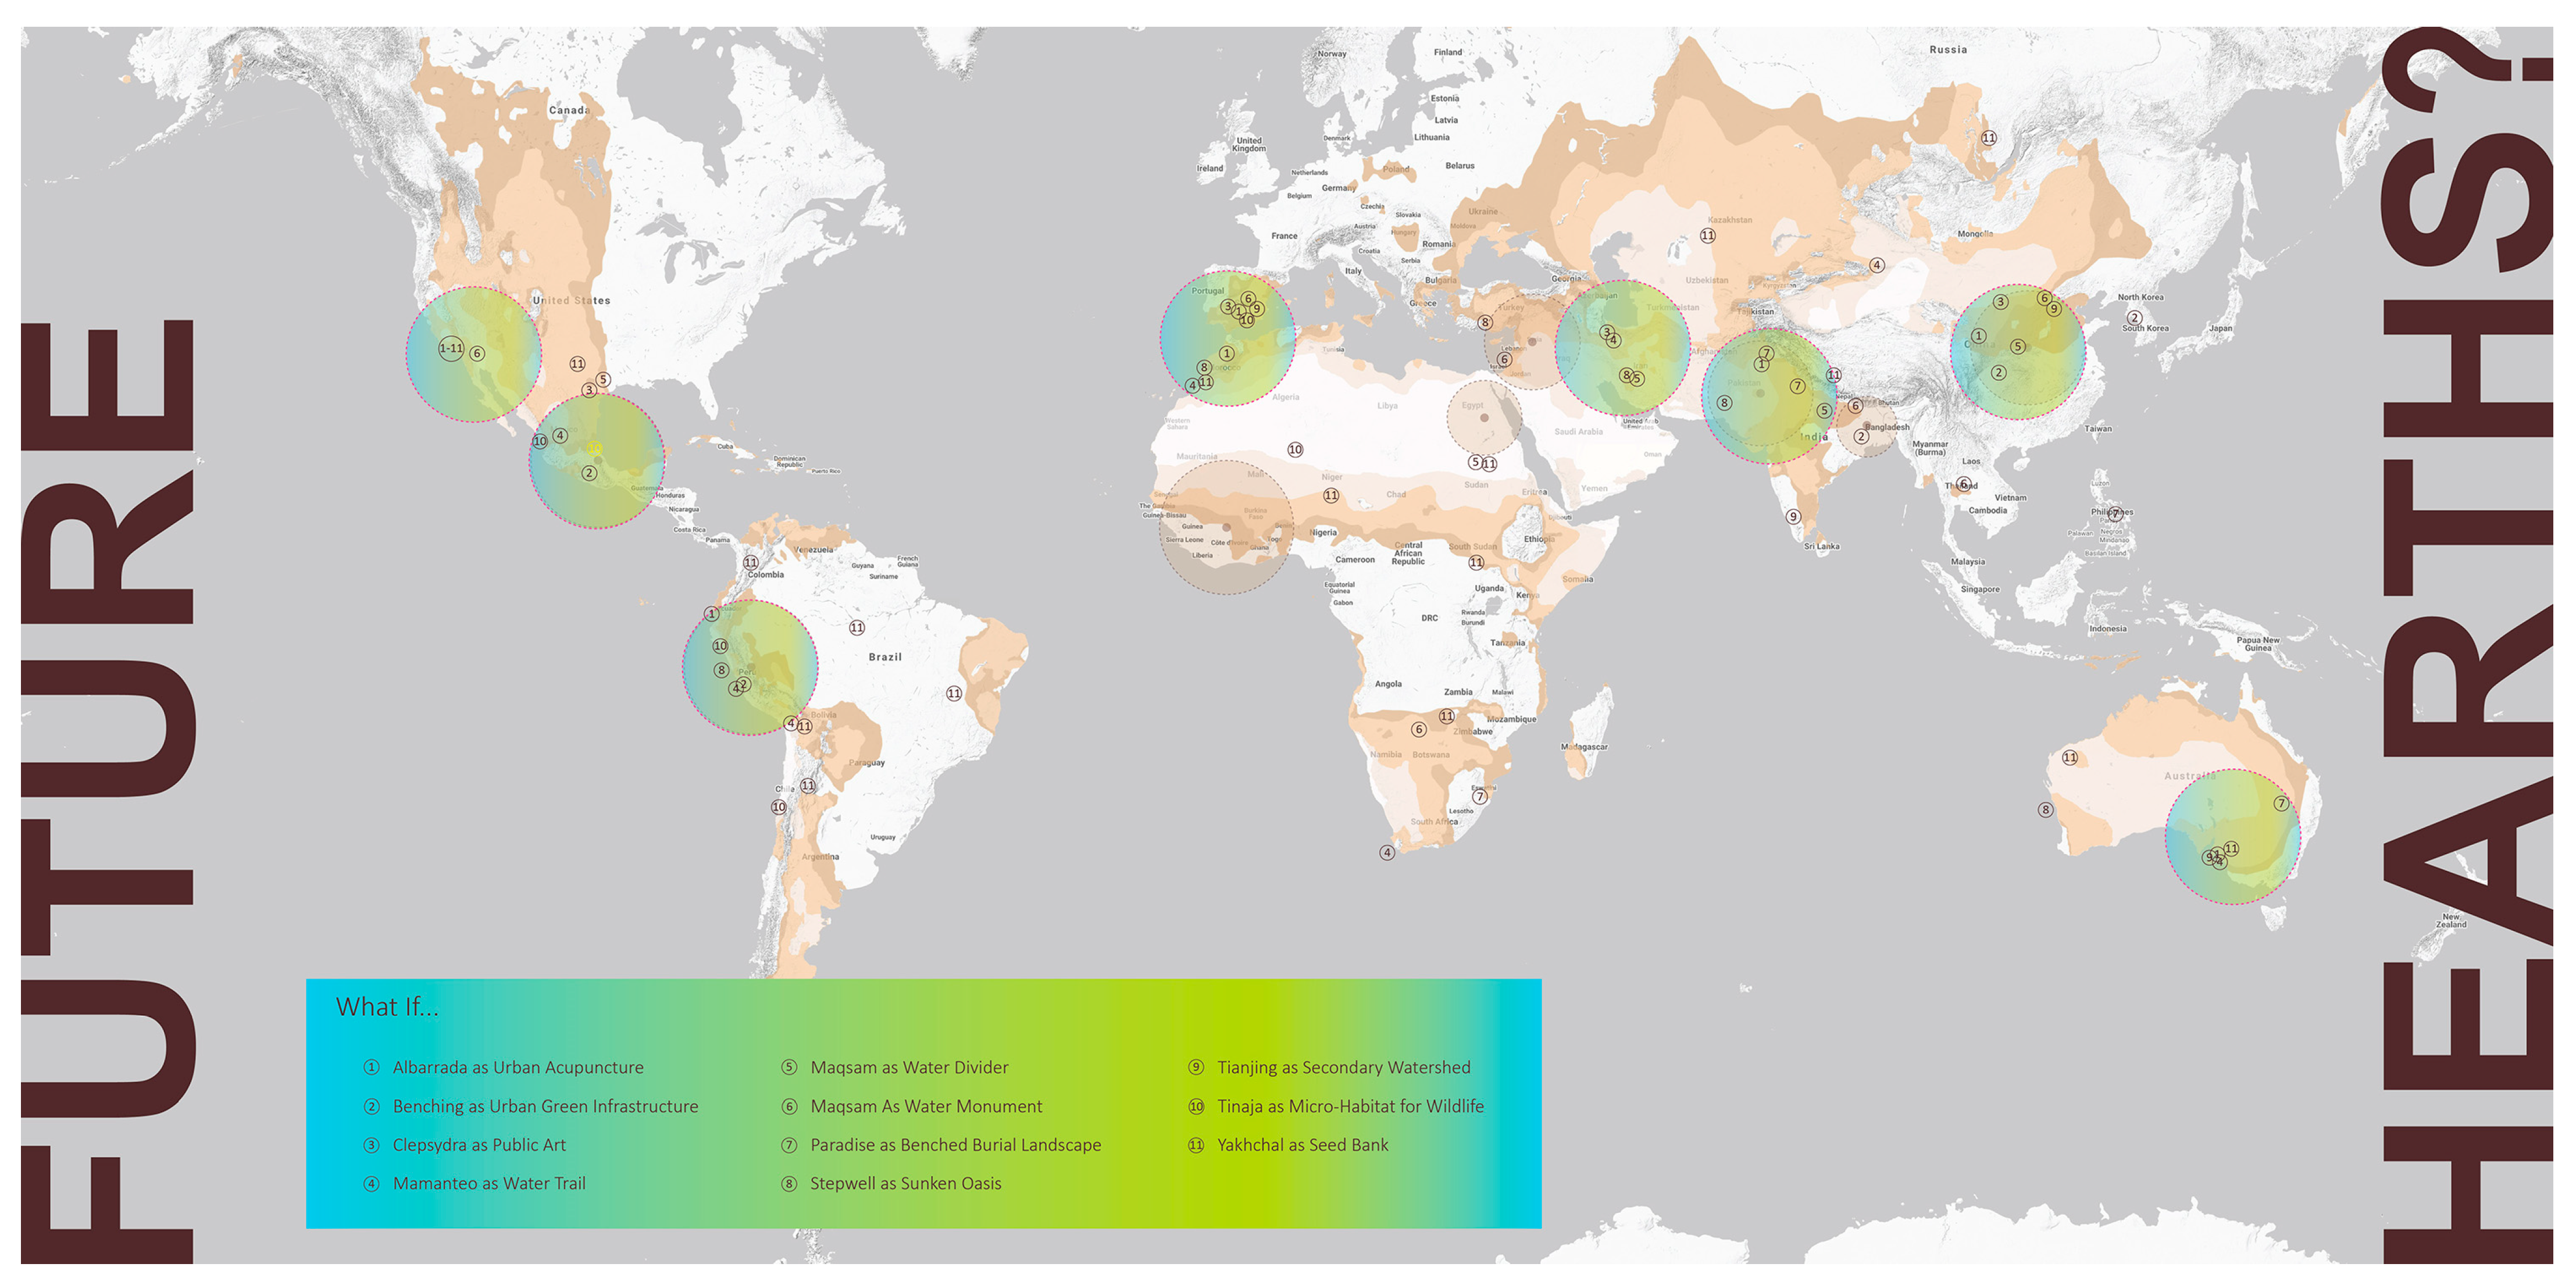This screenshot has height=1285, width=2576.
Task: Click marker 11 in eastern Russia
Action: pos(1989,138)
